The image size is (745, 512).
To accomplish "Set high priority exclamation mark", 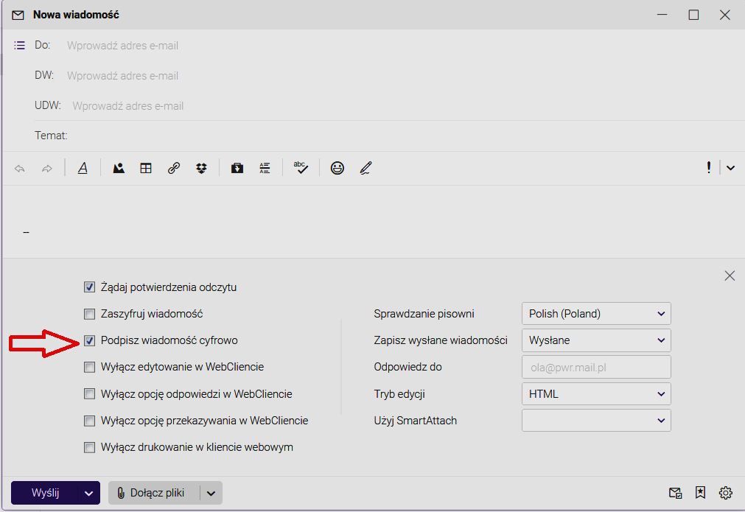I will coord(709,167).
